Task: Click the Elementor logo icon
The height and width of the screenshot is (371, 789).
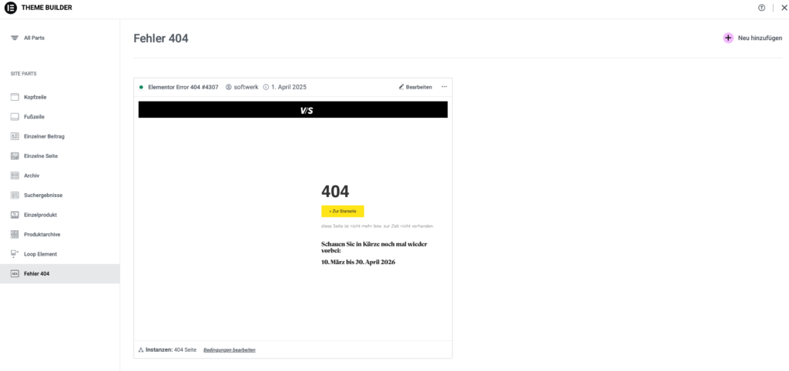Action: (x=11, y=8)
